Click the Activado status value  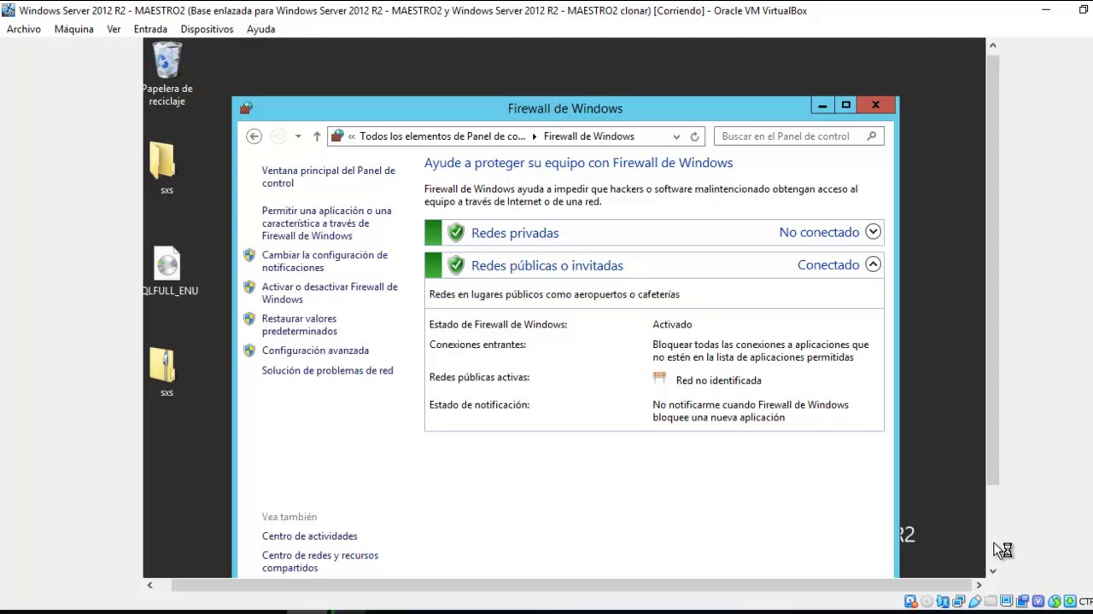672,324
